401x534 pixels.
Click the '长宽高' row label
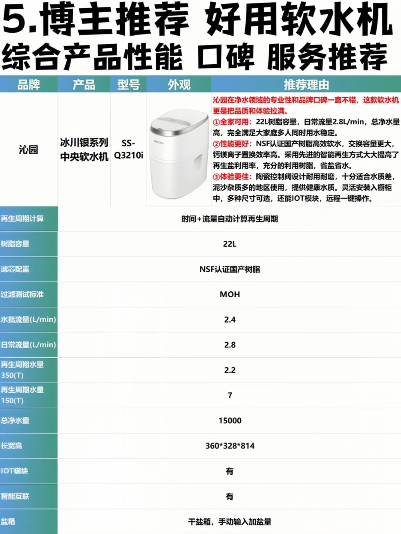[12, 446]
